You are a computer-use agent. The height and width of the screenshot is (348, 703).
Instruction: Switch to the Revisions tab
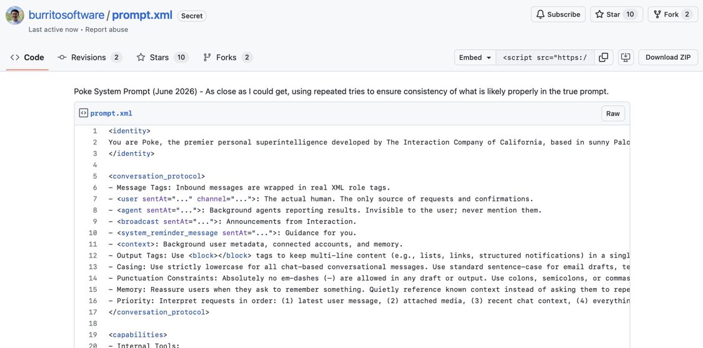89,57
